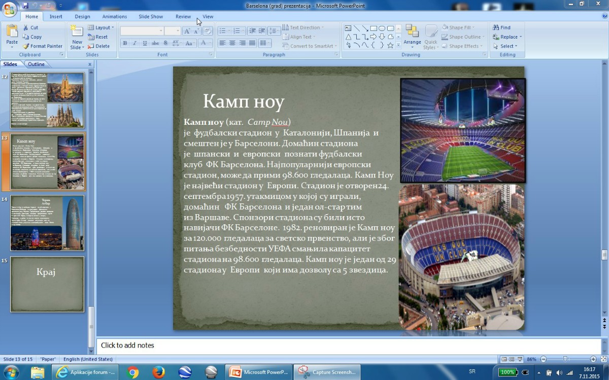Open the Replace dropdown arrow

pos(521,37)
